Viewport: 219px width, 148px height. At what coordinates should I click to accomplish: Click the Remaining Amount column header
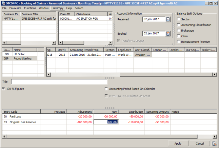pos(157,112)
